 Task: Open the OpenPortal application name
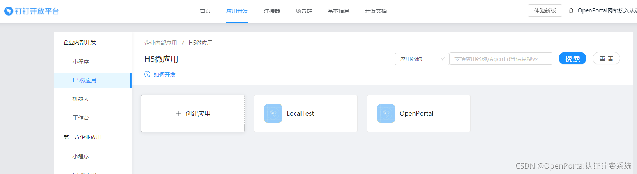(x=416, y=113)
